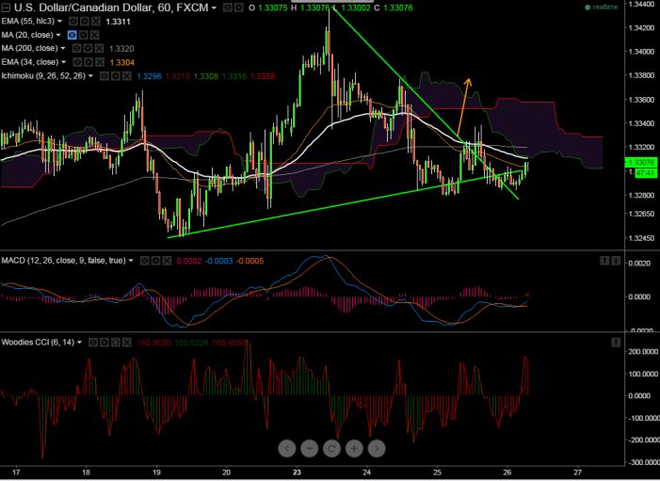Move the MACD pane up
The image size is (660, 481).
pyautogui.click(x=604, y=261)
